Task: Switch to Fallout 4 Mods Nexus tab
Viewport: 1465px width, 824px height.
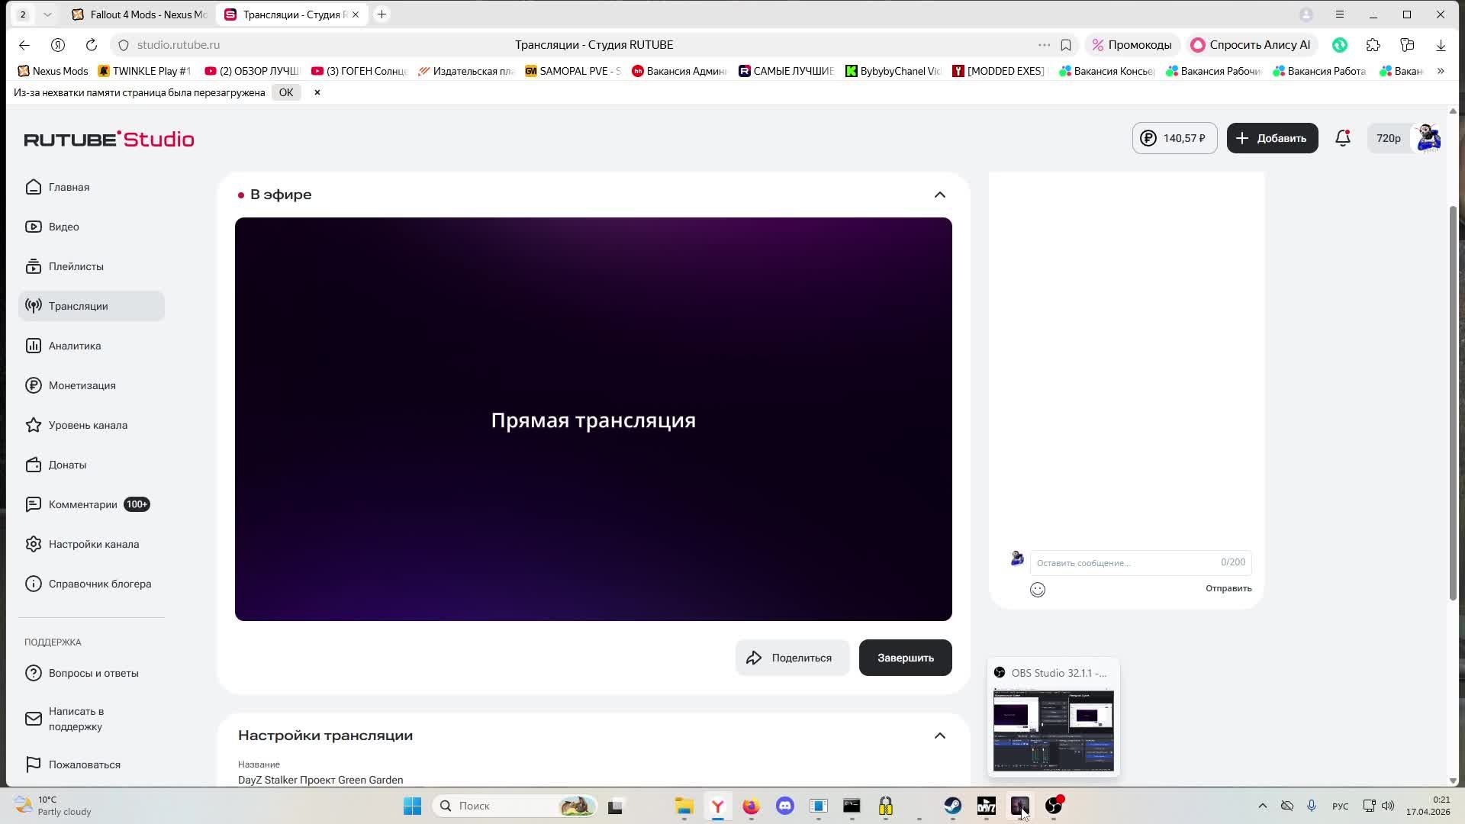Action: [x=140, y=14]
